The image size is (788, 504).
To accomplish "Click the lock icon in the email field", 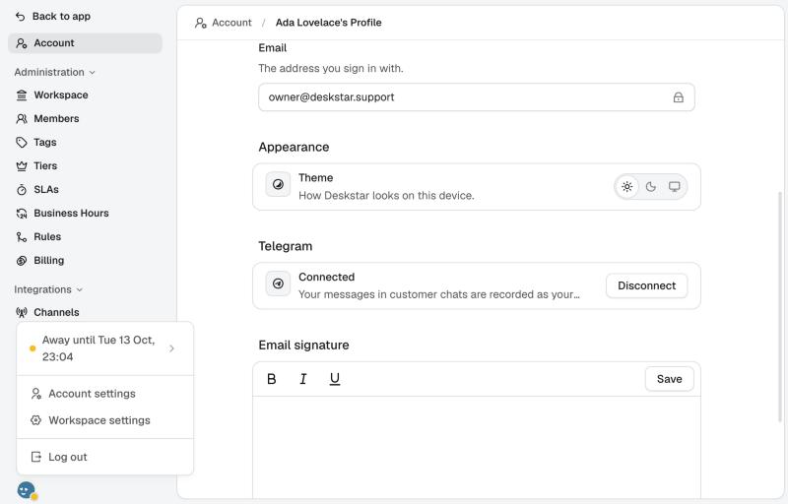I will [x=678, y=97].
